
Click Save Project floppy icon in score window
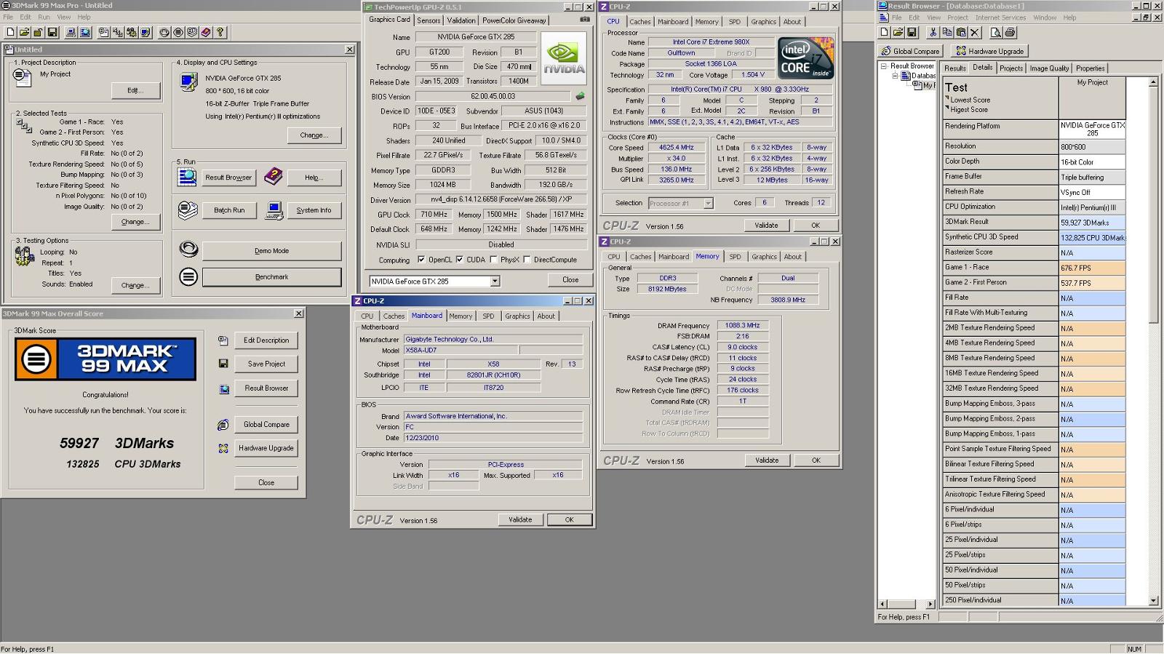(223, 364)
